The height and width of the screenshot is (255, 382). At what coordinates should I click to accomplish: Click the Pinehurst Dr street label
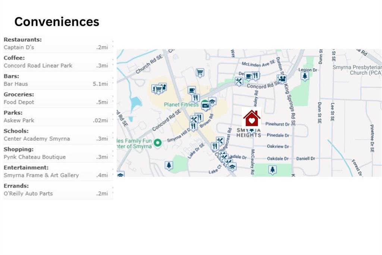pyautogui.click(x=277, y=124)
